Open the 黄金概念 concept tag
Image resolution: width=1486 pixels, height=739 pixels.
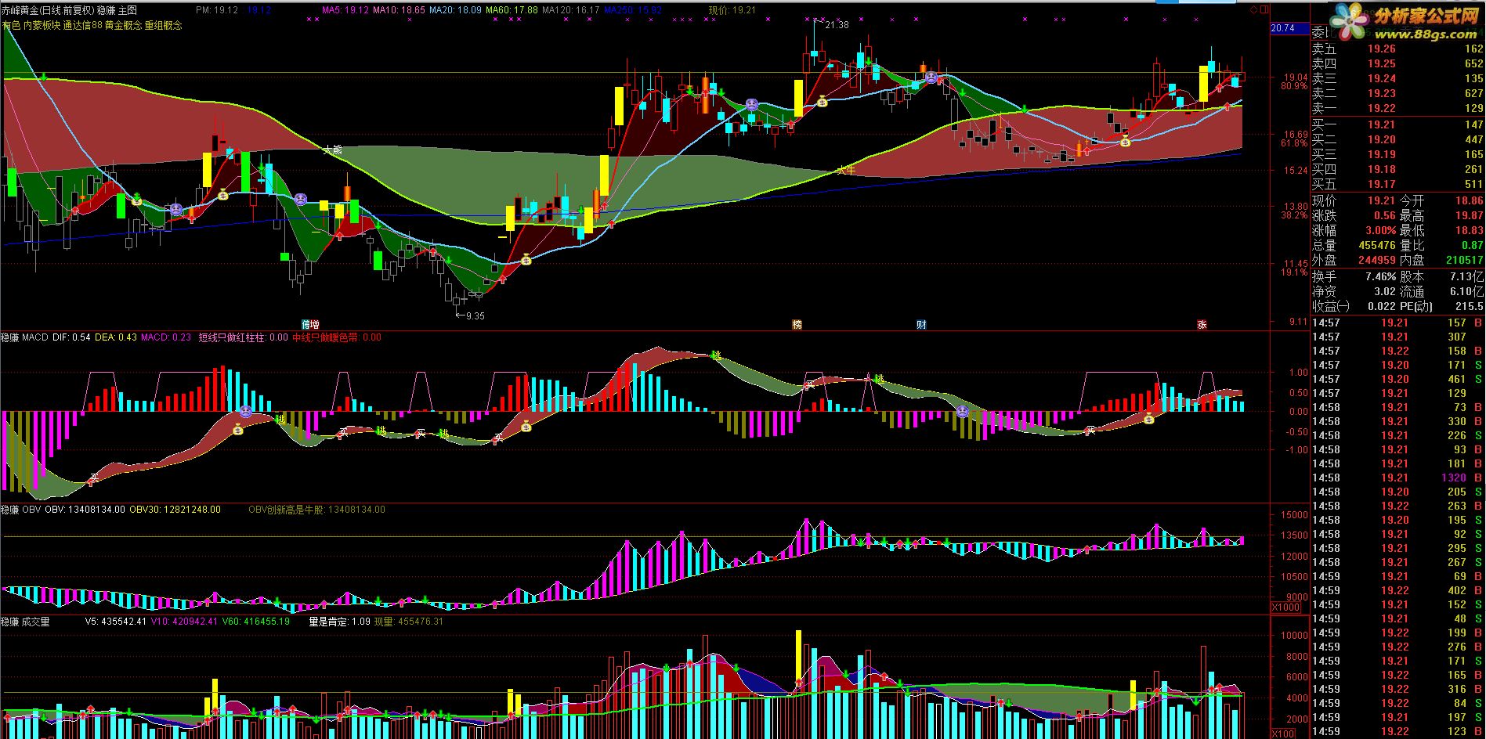pyautogui.click(x=123, y=25)
